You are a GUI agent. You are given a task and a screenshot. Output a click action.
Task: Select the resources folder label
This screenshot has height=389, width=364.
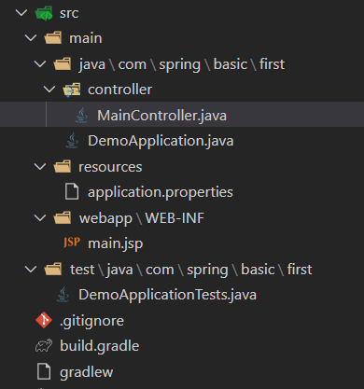coord(110,167)
